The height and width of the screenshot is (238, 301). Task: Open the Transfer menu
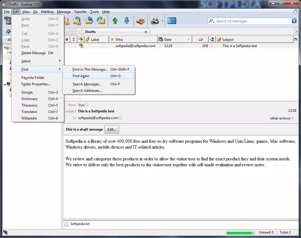(x=80, y=12)
